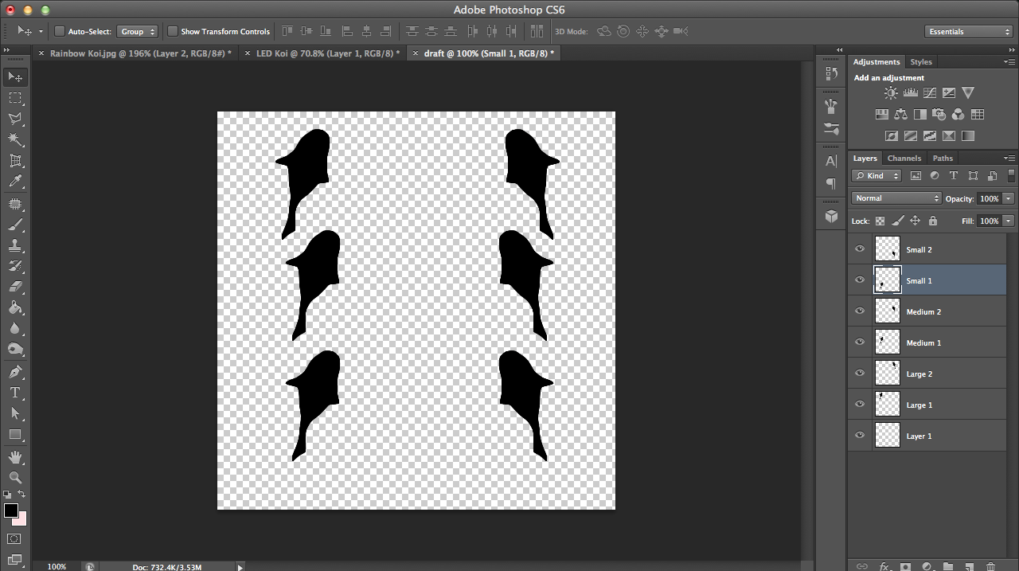Switch to the Channels tab
The width and height of the screenshot is (1019, 571).
(x=904, y=158)
